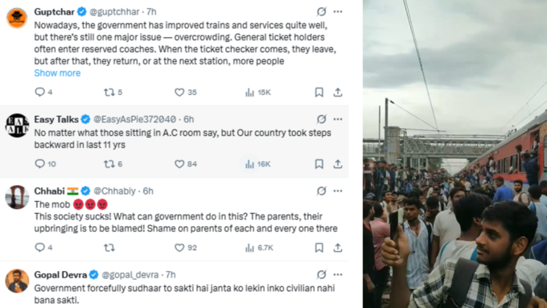Viewport: 547px width, 308px height.
Task: Retweet Guptchar's post with 5 retweets
Action: [x=113, y=92]
